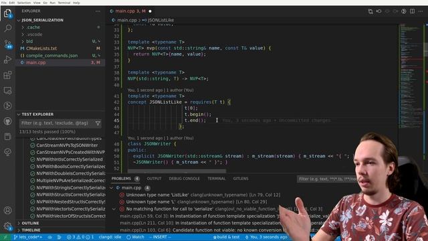This screenshot has height=241, width=428.
Task: Open the Search view in activity bar
Action: (7, 28)
